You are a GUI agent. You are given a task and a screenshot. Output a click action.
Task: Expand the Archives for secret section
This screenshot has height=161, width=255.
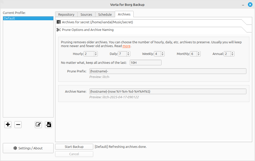pyautogui.click(x=97, y=22)
